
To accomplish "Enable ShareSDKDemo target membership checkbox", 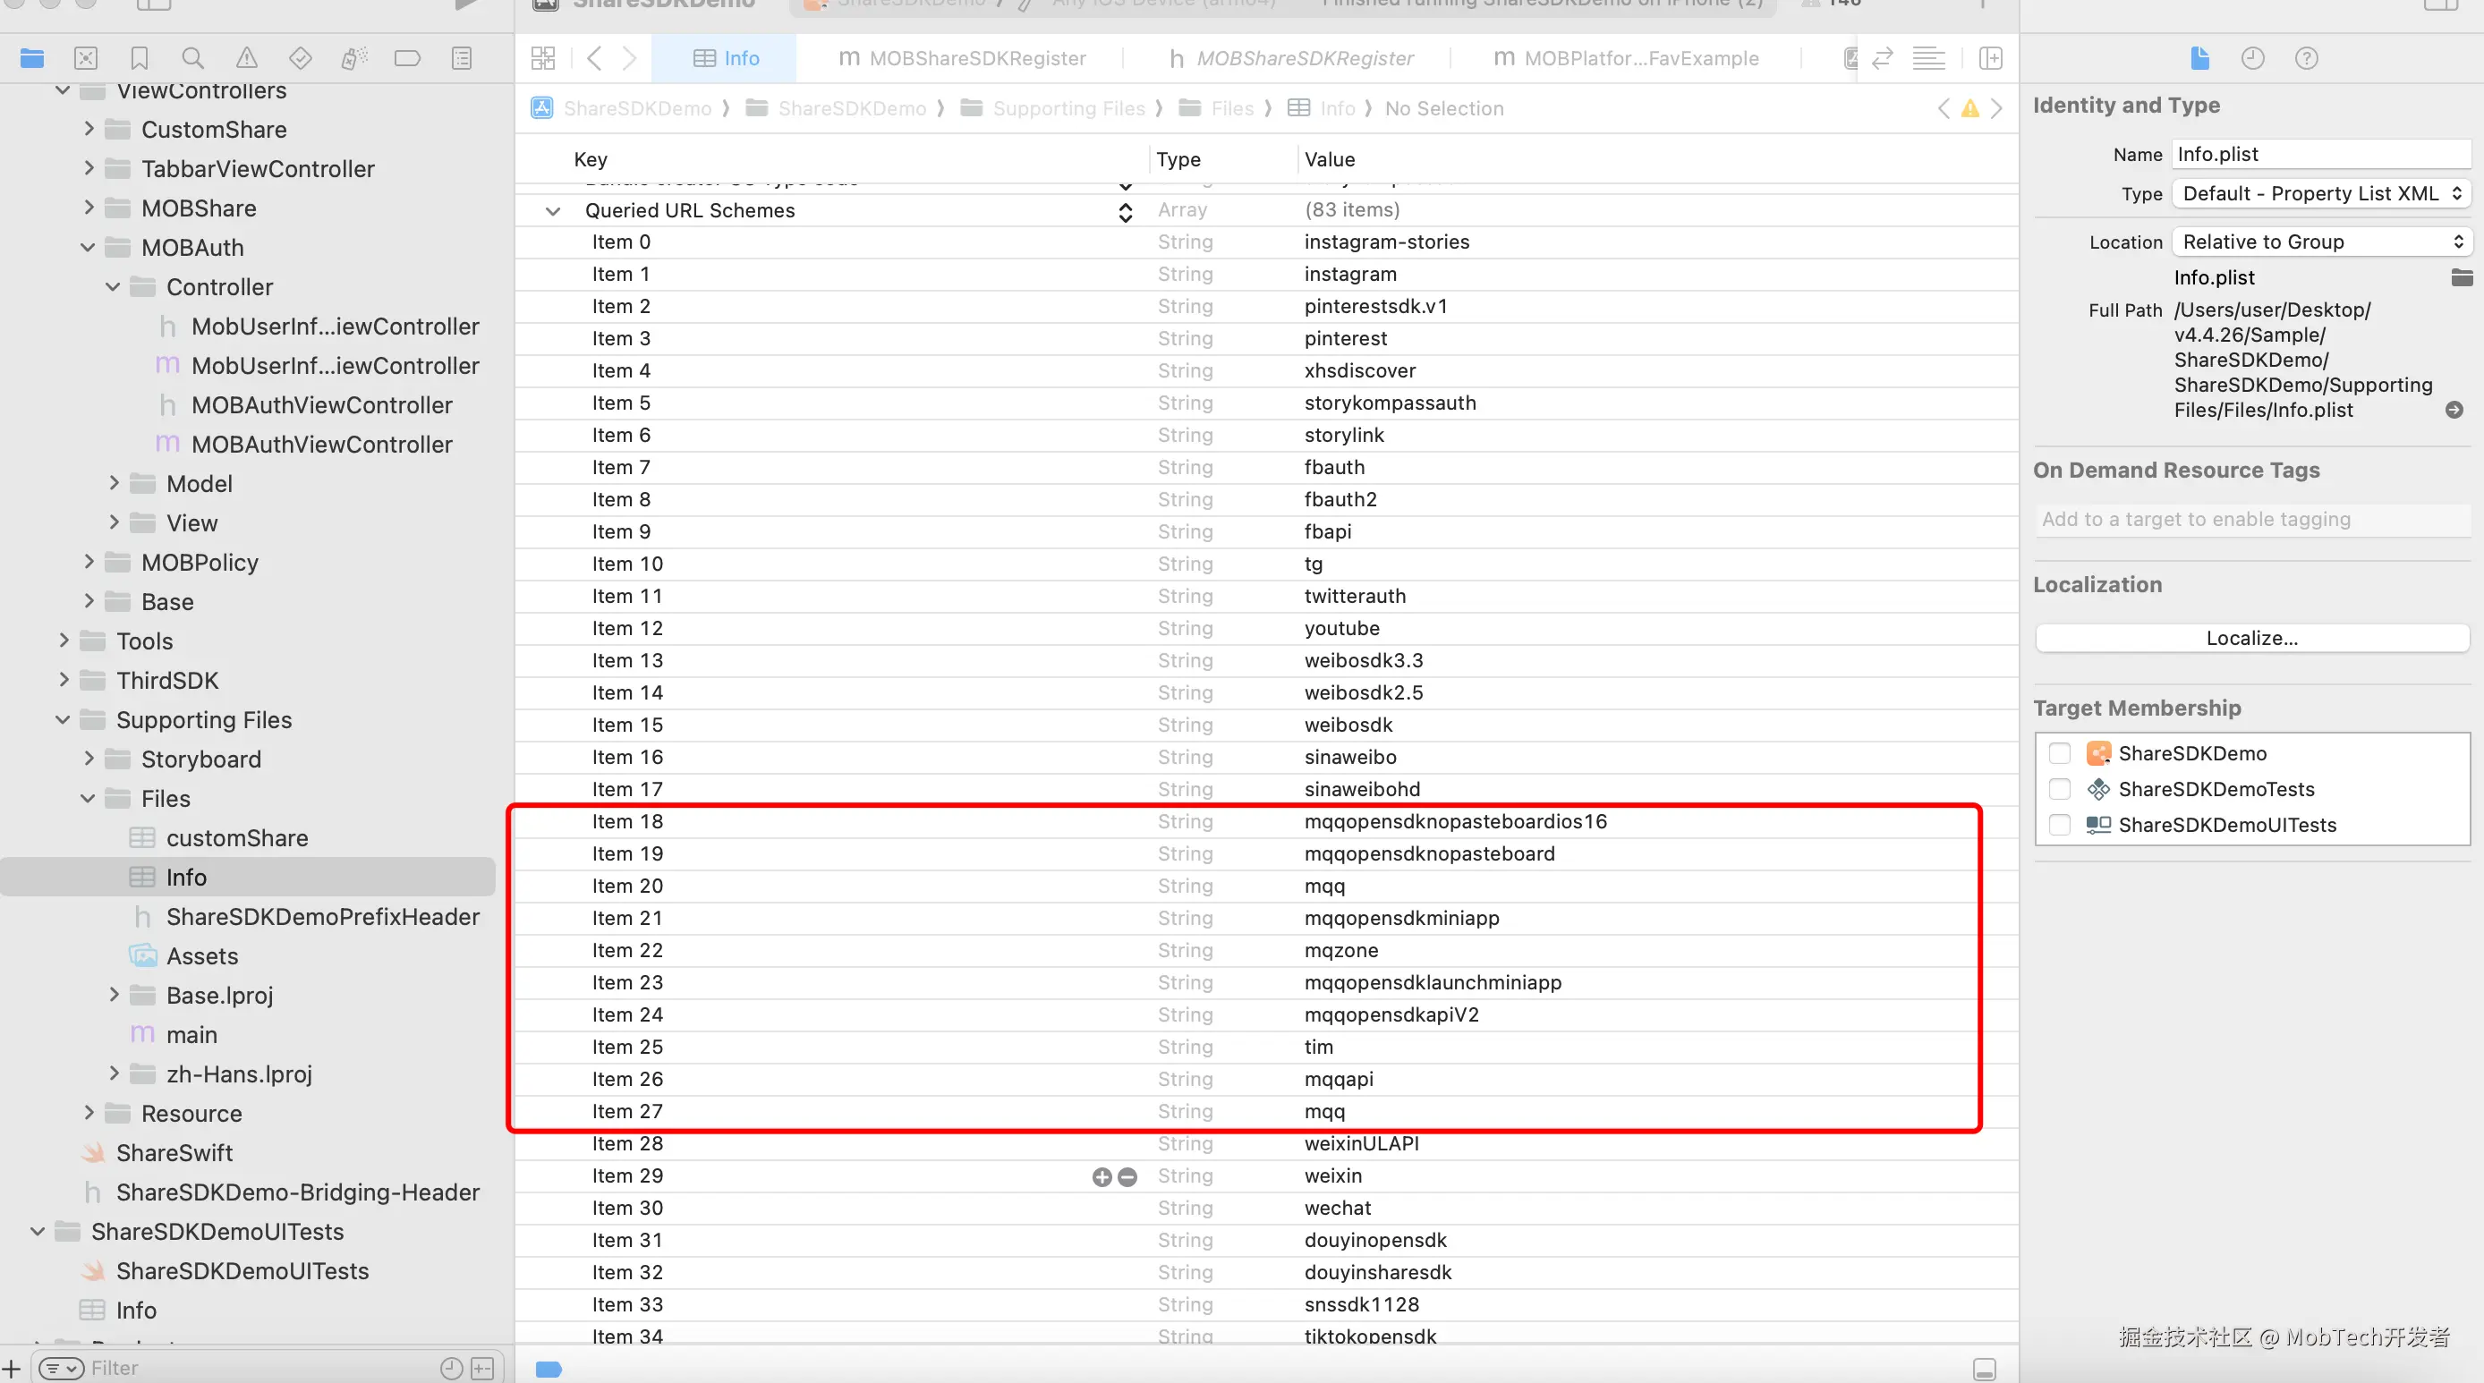I will [x=2060, y=753].
